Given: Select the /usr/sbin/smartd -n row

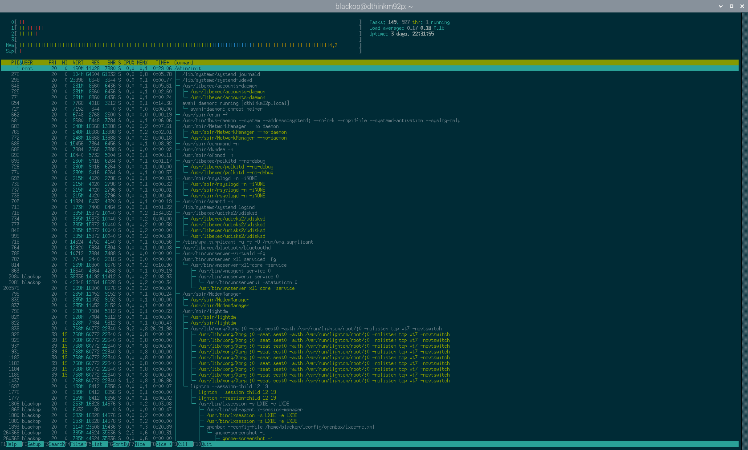Looking at the screenshot, I should tap(370, 201).
